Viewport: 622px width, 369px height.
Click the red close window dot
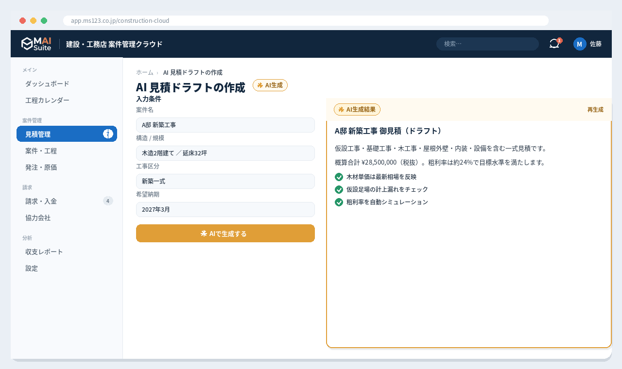[23, 20]
